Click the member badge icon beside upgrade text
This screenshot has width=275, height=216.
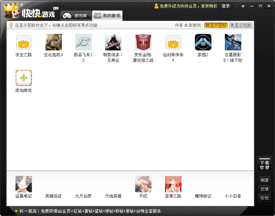point(156,6)
